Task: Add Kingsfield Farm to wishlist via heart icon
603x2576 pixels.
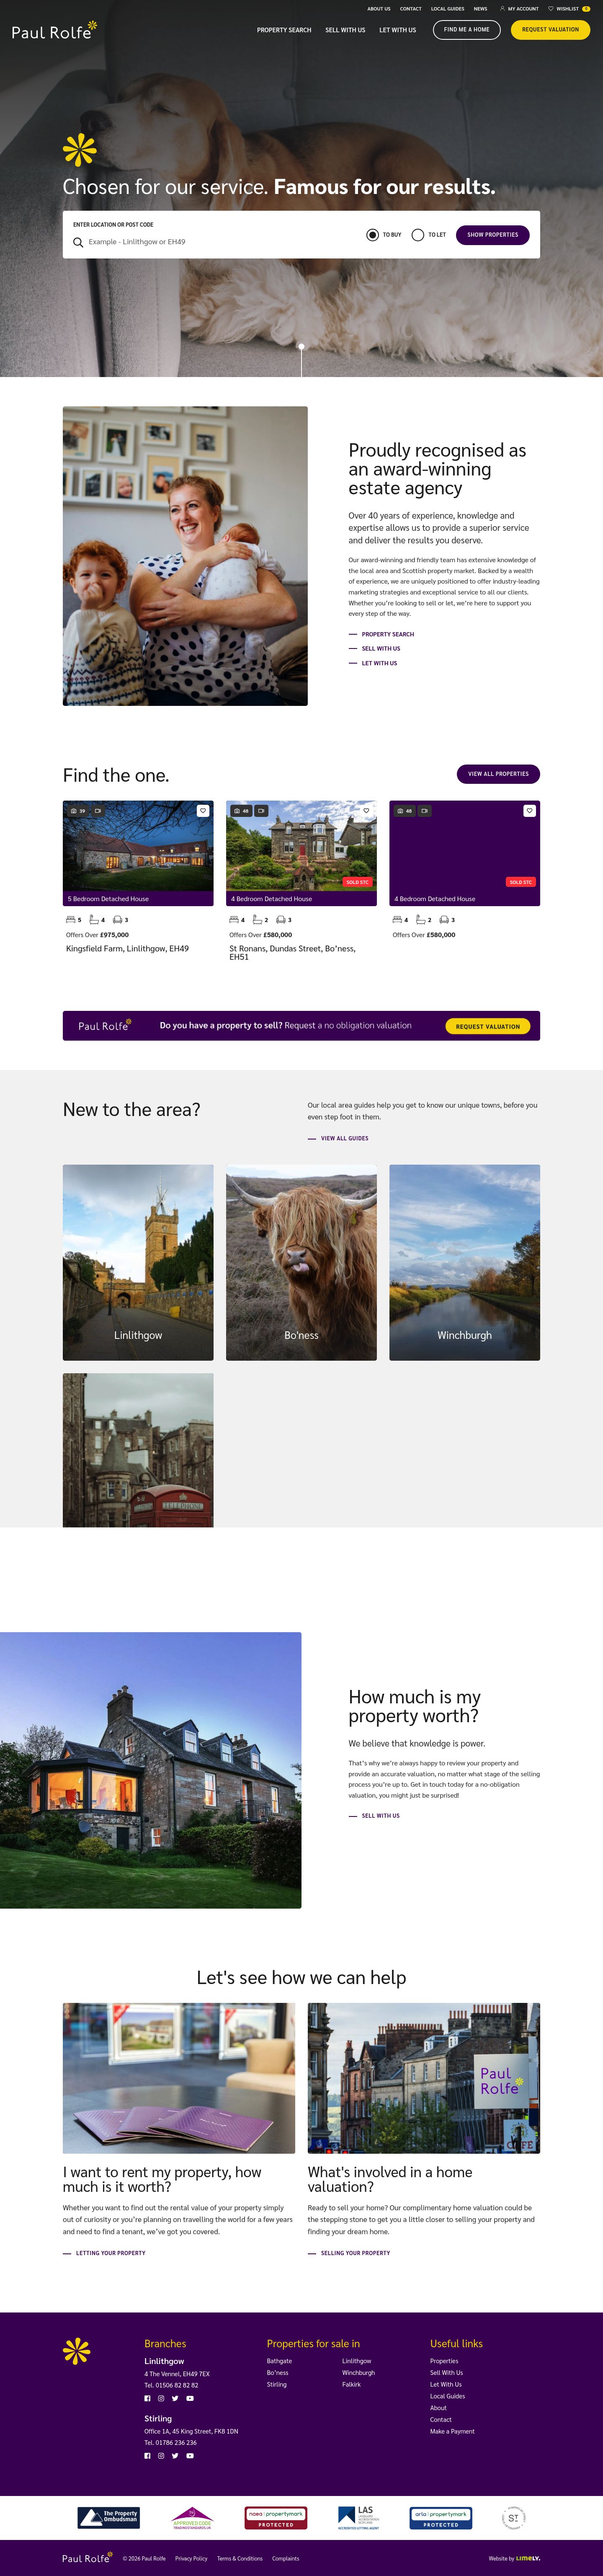Action: pos(203,811)
